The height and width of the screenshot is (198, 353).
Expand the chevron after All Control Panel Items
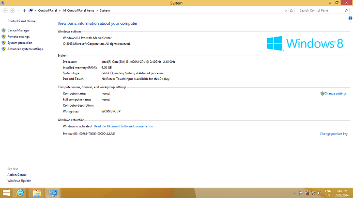(x=97, y=10)
